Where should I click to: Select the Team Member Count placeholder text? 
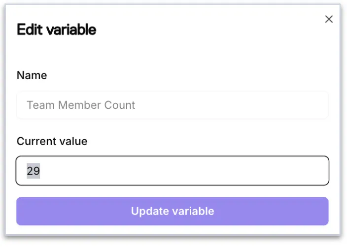click(x=81, y=105)
